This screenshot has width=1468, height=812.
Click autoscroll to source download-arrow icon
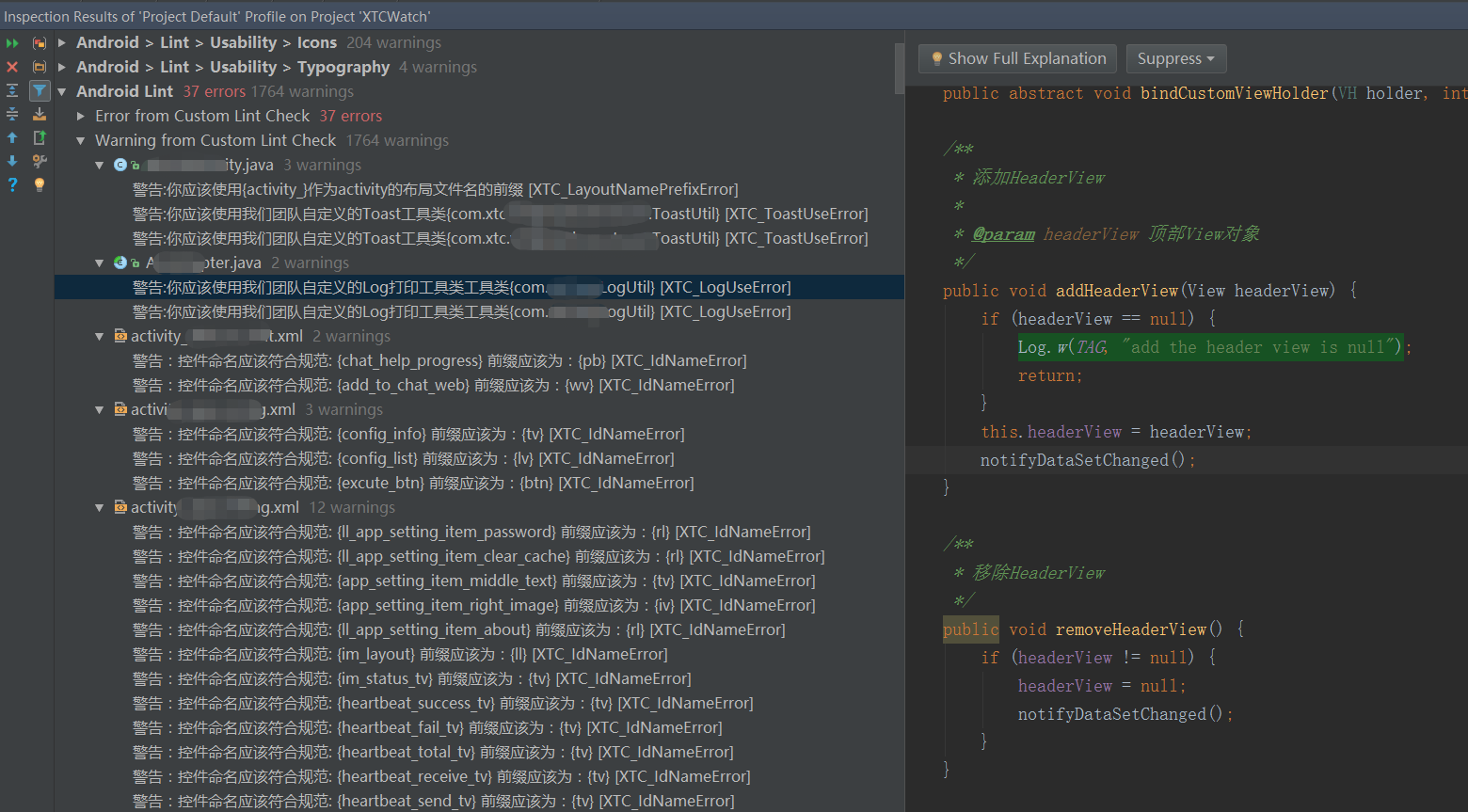(x=40, y=114)
